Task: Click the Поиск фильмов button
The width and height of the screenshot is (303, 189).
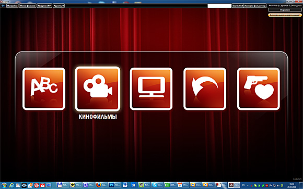Action: click(x=28, y=6)
